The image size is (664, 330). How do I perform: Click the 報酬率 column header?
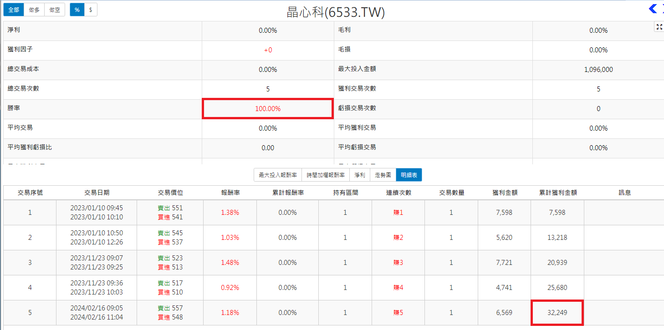pyautogui.click(x=230, y=193)
